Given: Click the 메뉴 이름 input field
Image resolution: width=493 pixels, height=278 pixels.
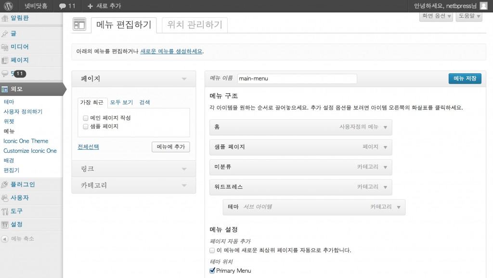Looking at the screenshot, I should click(297, 79).
